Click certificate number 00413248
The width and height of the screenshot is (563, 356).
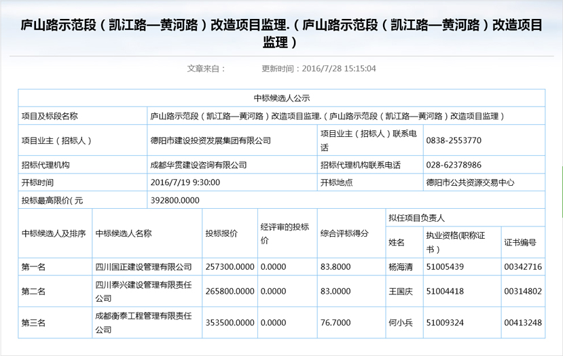pyautogui.click(x=522, y=322)
